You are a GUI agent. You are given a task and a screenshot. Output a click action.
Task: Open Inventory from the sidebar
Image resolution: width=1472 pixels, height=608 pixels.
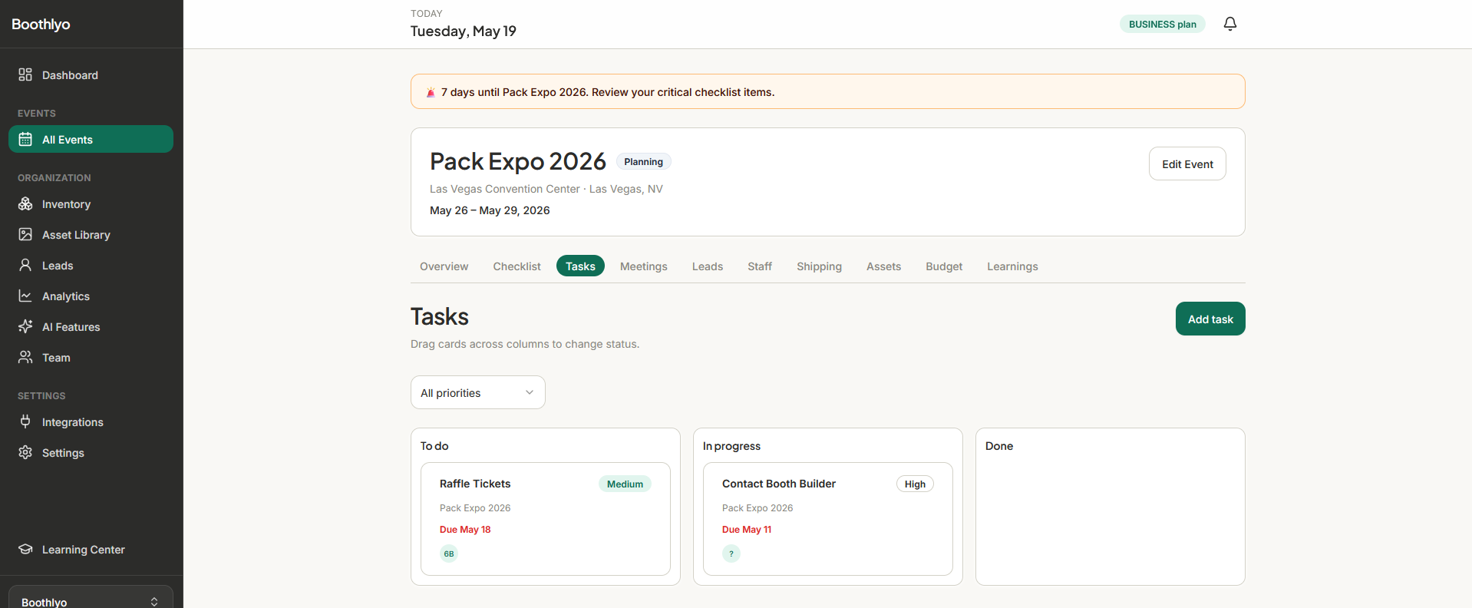coord(91,203)
